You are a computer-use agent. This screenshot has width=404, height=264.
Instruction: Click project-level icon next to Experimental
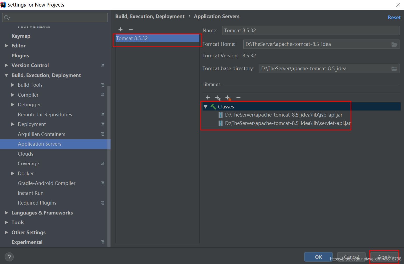pyautogui.click(x=103, y=242)
